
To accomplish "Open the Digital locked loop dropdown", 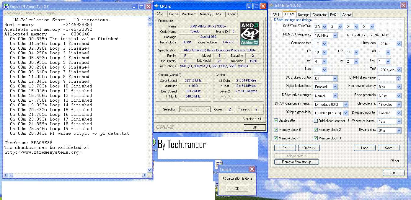I will click(335, 87).
